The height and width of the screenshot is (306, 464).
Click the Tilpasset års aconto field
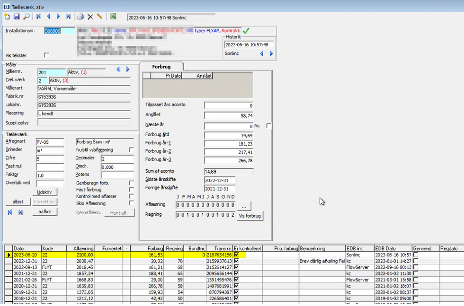coord(228,105)
